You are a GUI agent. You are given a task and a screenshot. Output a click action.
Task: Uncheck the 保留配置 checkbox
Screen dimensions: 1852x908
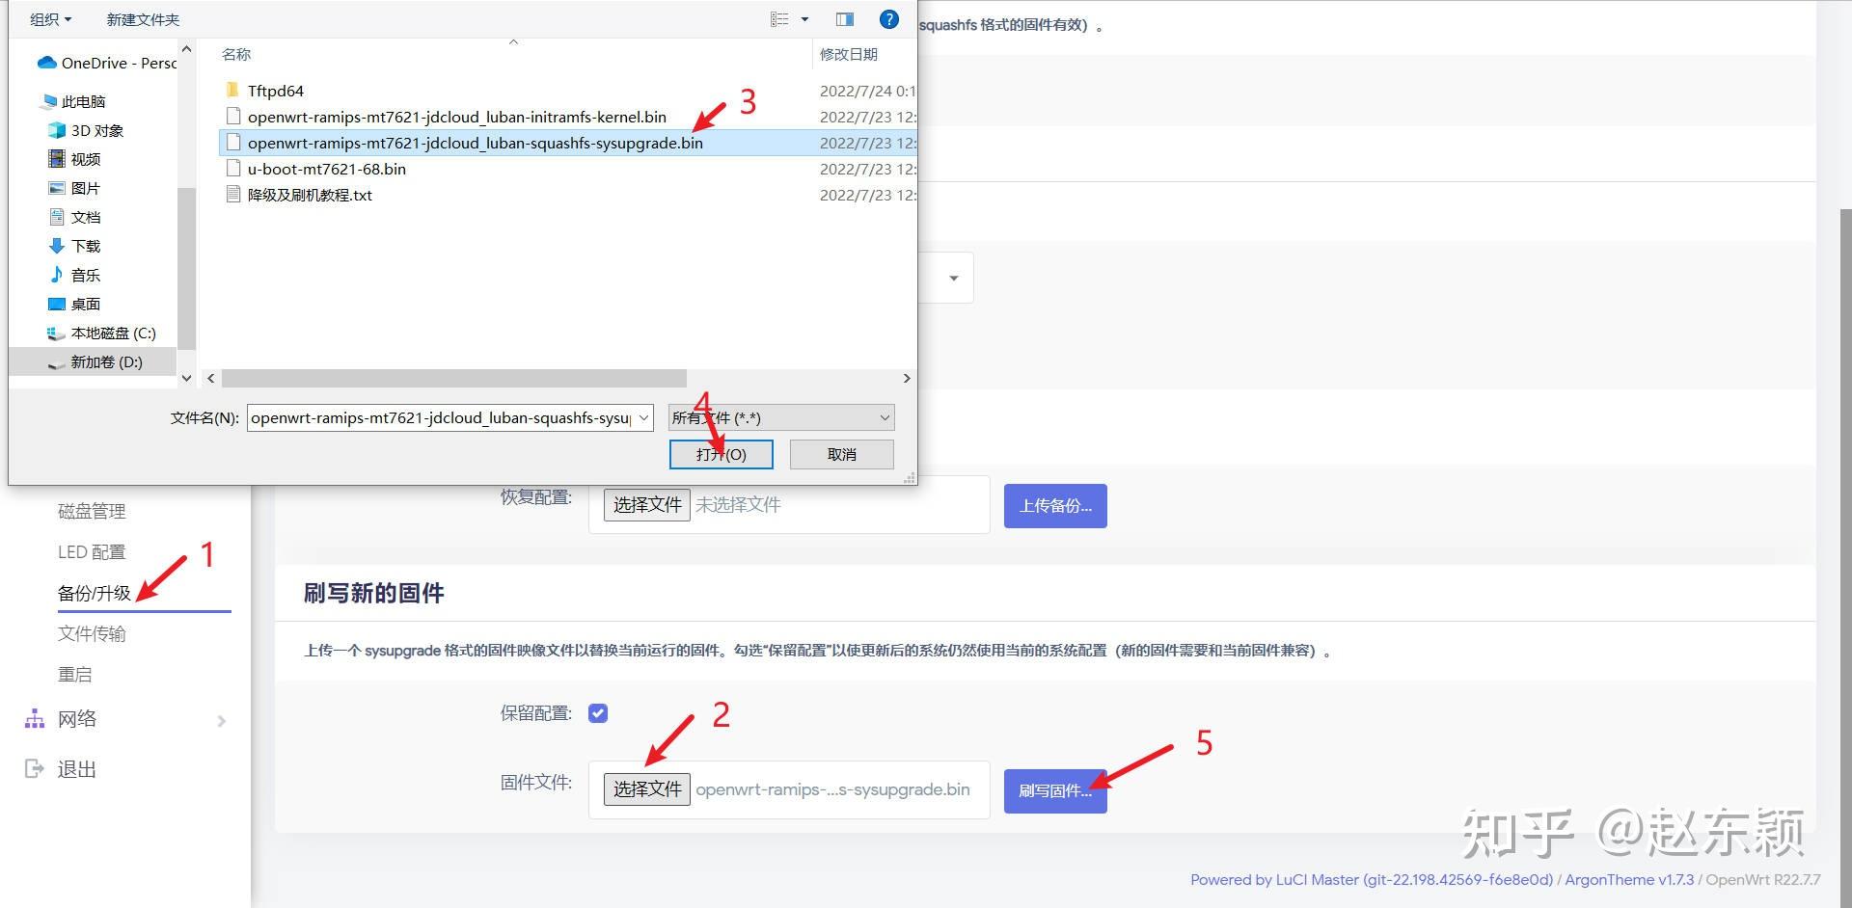tap(598, 713)
